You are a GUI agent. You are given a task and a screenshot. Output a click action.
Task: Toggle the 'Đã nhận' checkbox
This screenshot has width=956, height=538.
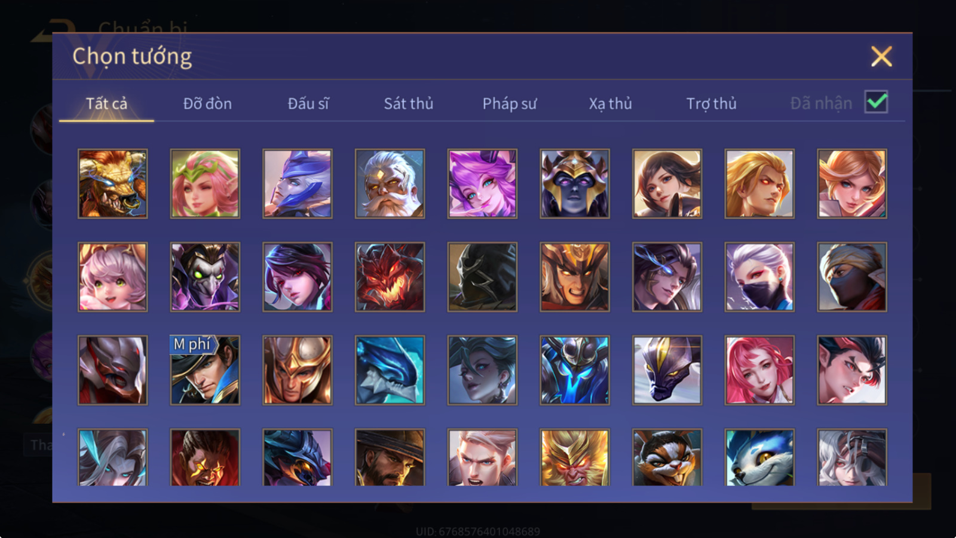coord(876,102)
